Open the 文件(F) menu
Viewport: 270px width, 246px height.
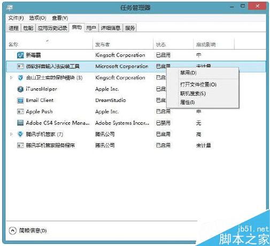click(16, 18)
